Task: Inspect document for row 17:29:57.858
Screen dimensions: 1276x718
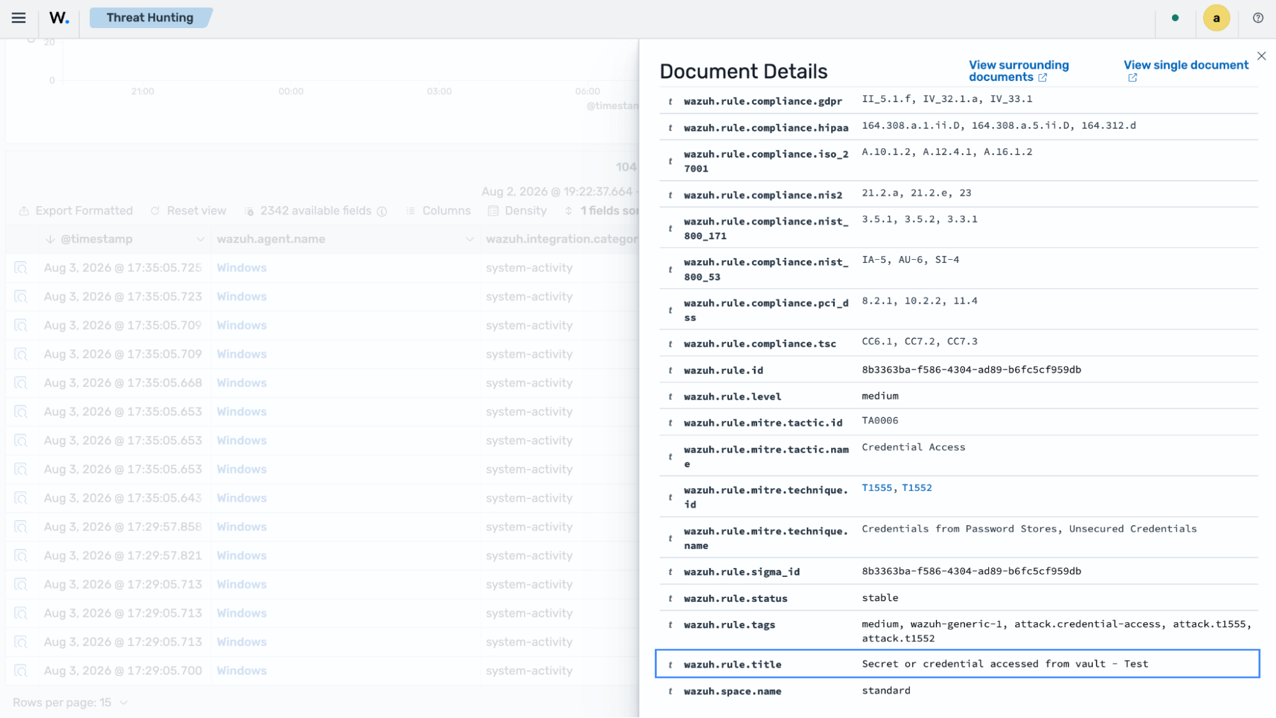Action: coord(21,527)
